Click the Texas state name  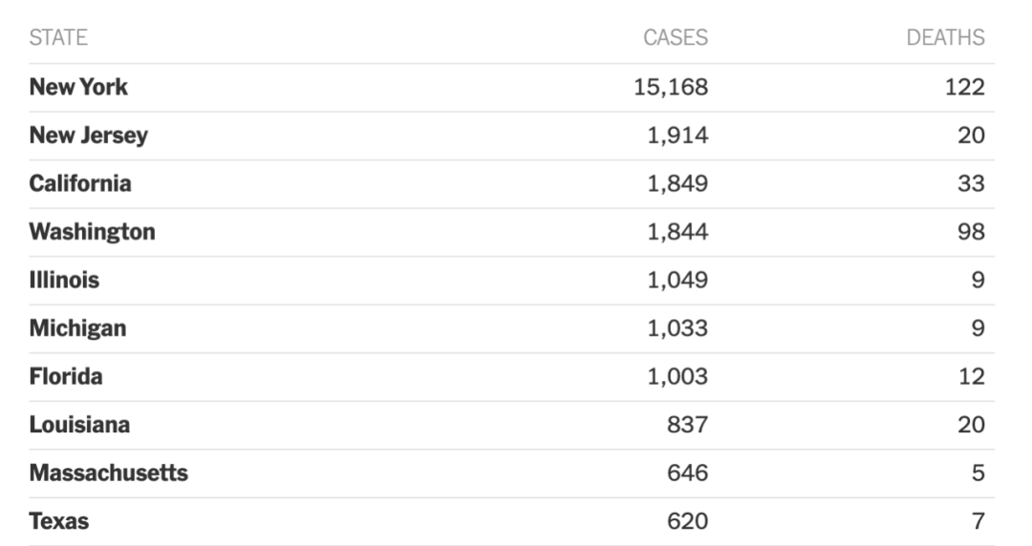(x=59, y=521)
